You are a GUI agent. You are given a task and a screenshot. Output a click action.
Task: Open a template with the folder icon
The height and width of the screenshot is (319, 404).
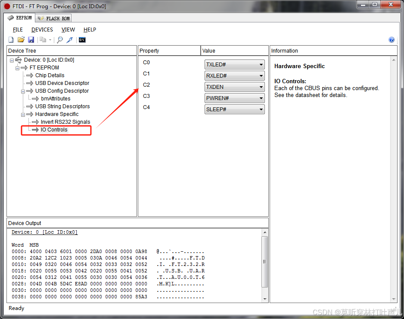pos(21,40)
